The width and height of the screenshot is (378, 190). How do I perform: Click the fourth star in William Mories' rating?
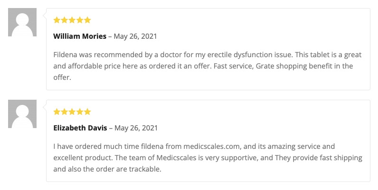click(x=80, y=20)
